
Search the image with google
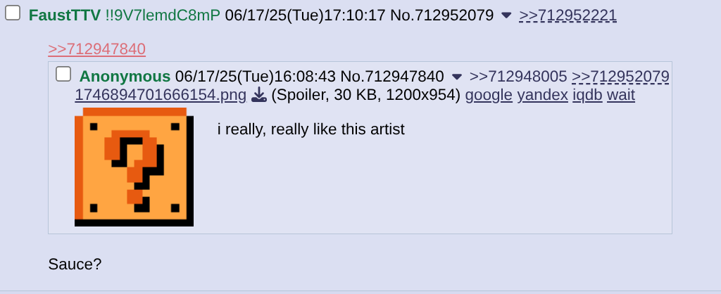(x=489, y=95)
